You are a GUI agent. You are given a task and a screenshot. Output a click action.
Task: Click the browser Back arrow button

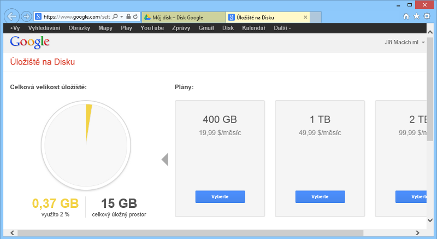(11, 16)
